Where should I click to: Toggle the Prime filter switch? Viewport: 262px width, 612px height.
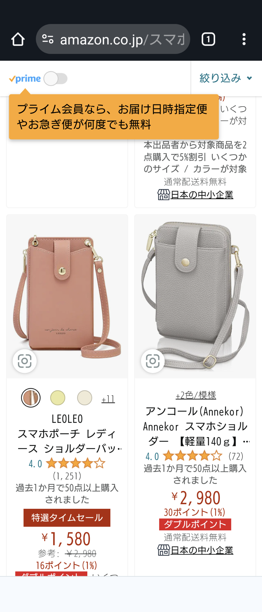[55, 79]
